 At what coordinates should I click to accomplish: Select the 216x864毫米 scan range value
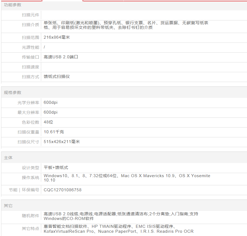tap(57, 37)
